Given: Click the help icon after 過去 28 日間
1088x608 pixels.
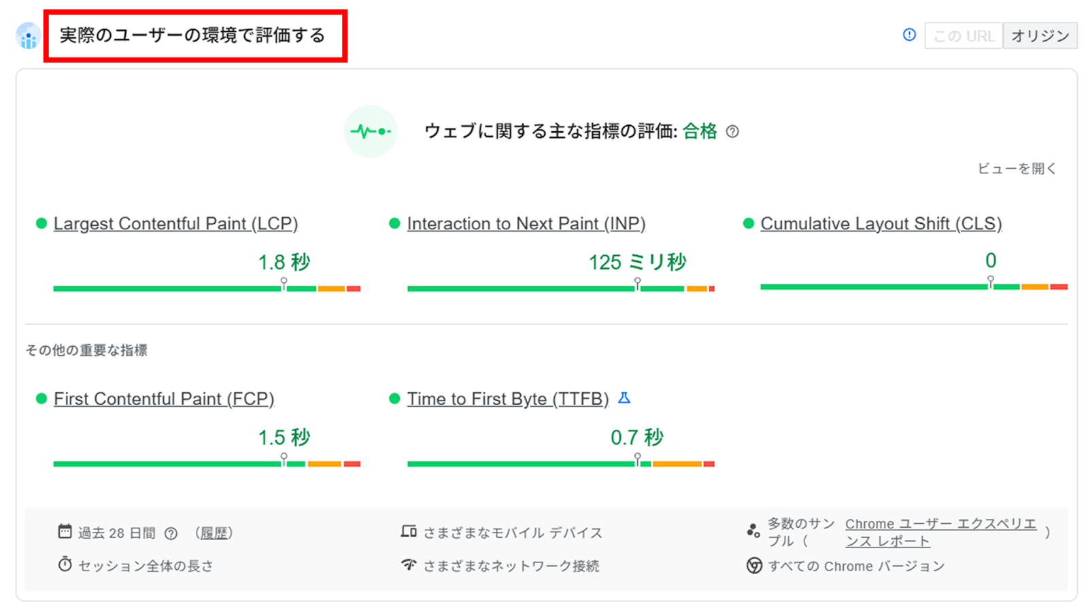Looking at the screenshot, I should click(x=171, y=534).
